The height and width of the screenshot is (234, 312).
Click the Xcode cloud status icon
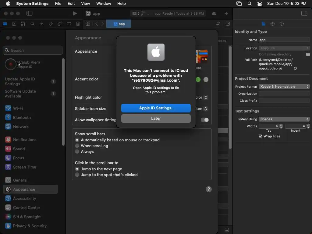pyautogui.click(x=214, y=13)
